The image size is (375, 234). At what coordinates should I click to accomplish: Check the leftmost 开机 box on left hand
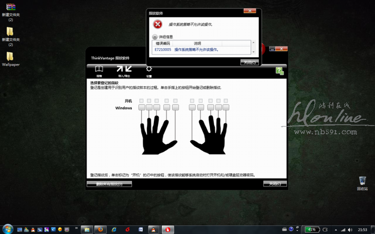click(142, 101)
